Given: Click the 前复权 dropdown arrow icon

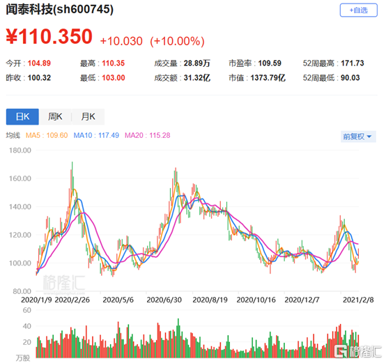Looking at the screenshot, I should point(369,137).
